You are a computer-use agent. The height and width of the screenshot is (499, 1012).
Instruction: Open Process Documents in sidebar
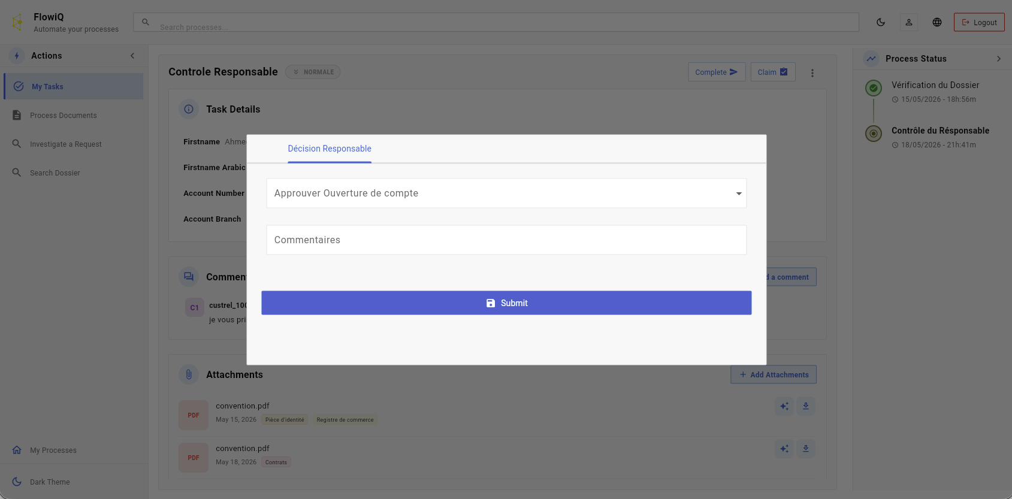coord(74,115)
